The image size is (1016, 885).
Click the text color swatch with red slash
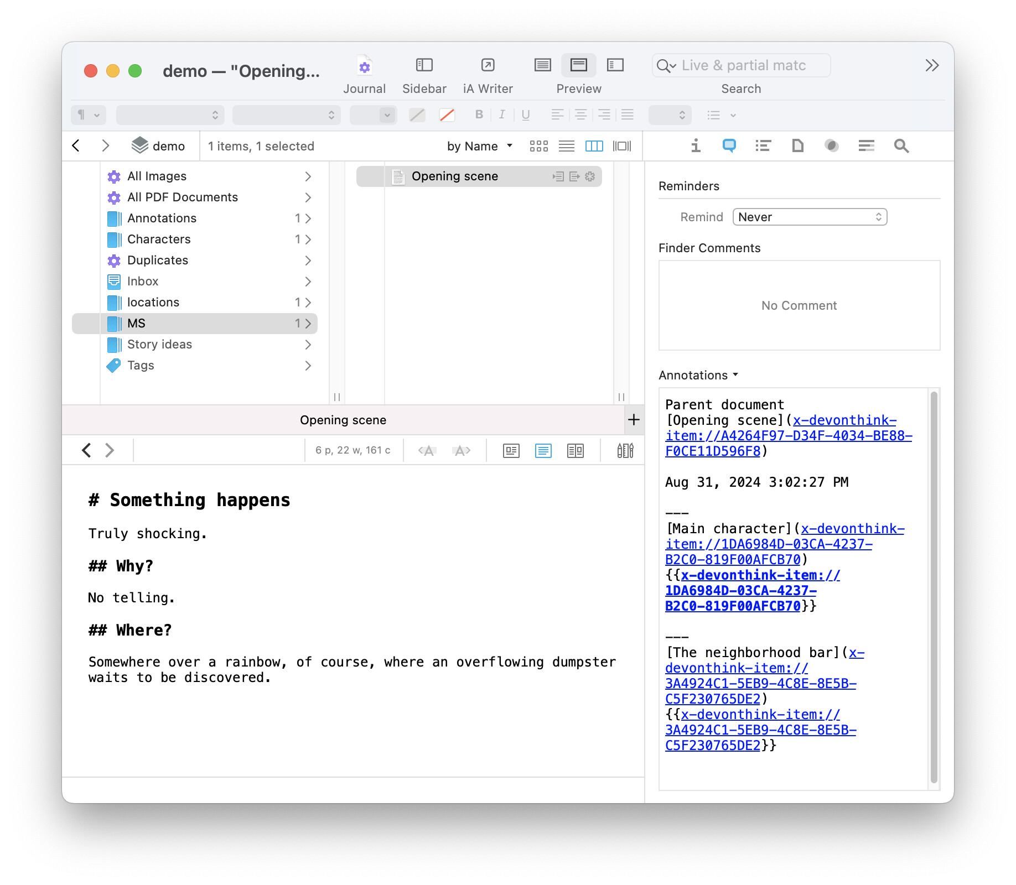447,114
